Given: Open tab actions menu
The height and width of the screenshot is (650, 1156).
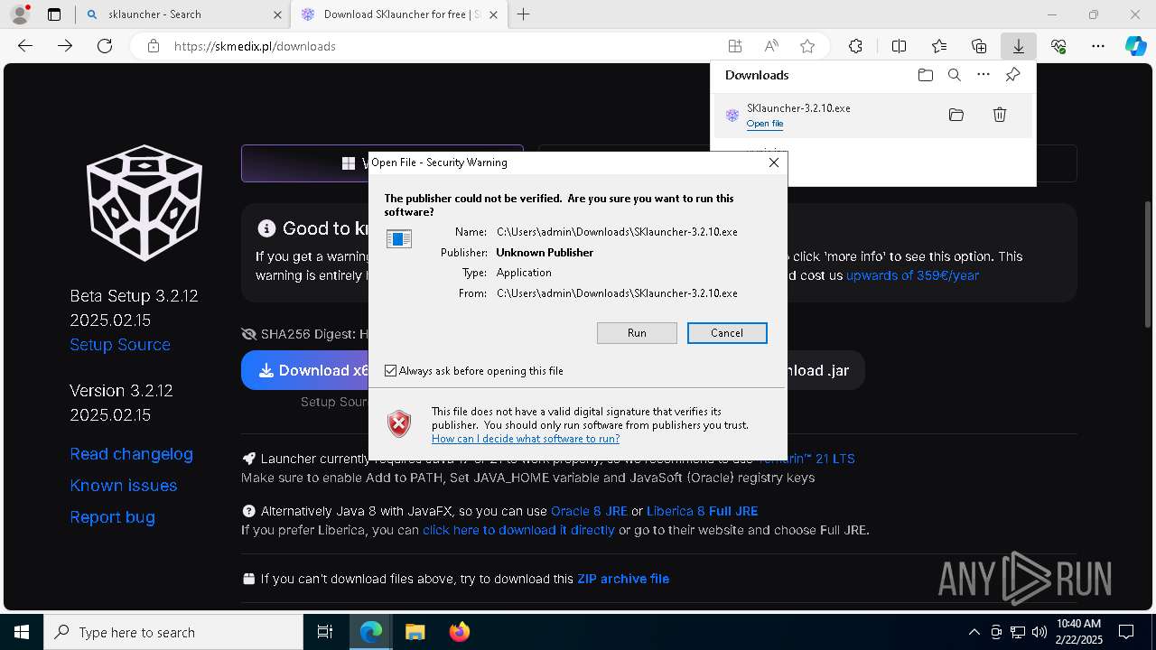Looking at the screenshot, I should (54, 14).
